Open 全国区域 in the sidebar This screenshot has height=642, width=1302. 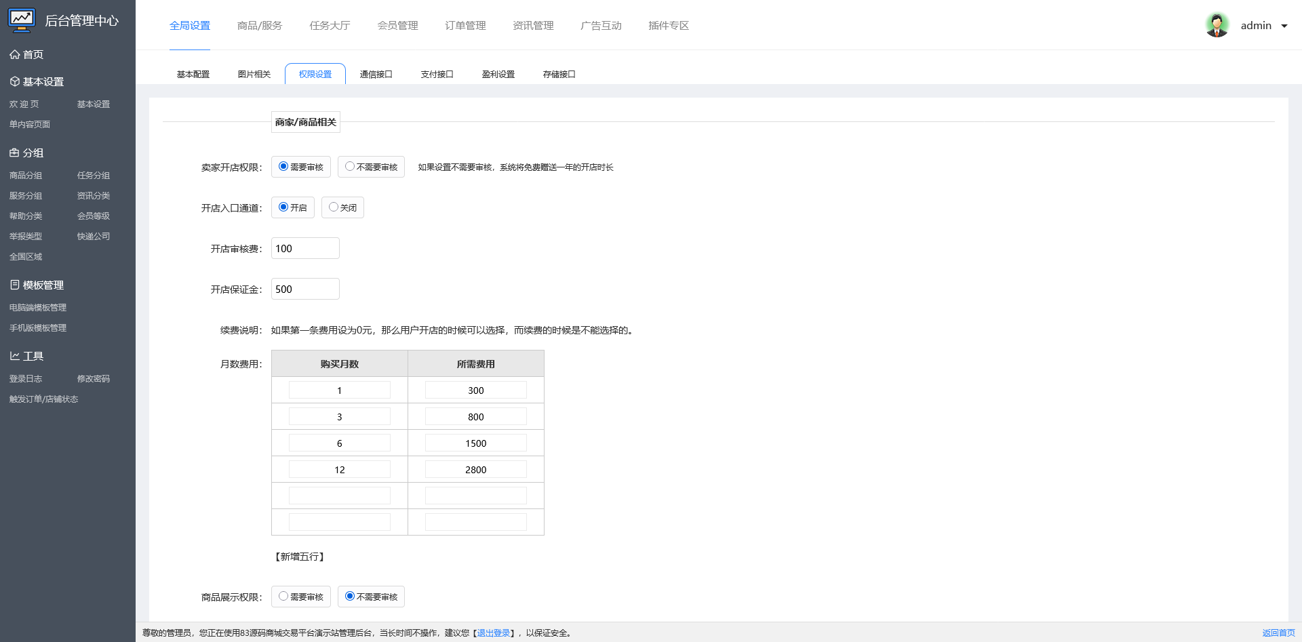26,256
